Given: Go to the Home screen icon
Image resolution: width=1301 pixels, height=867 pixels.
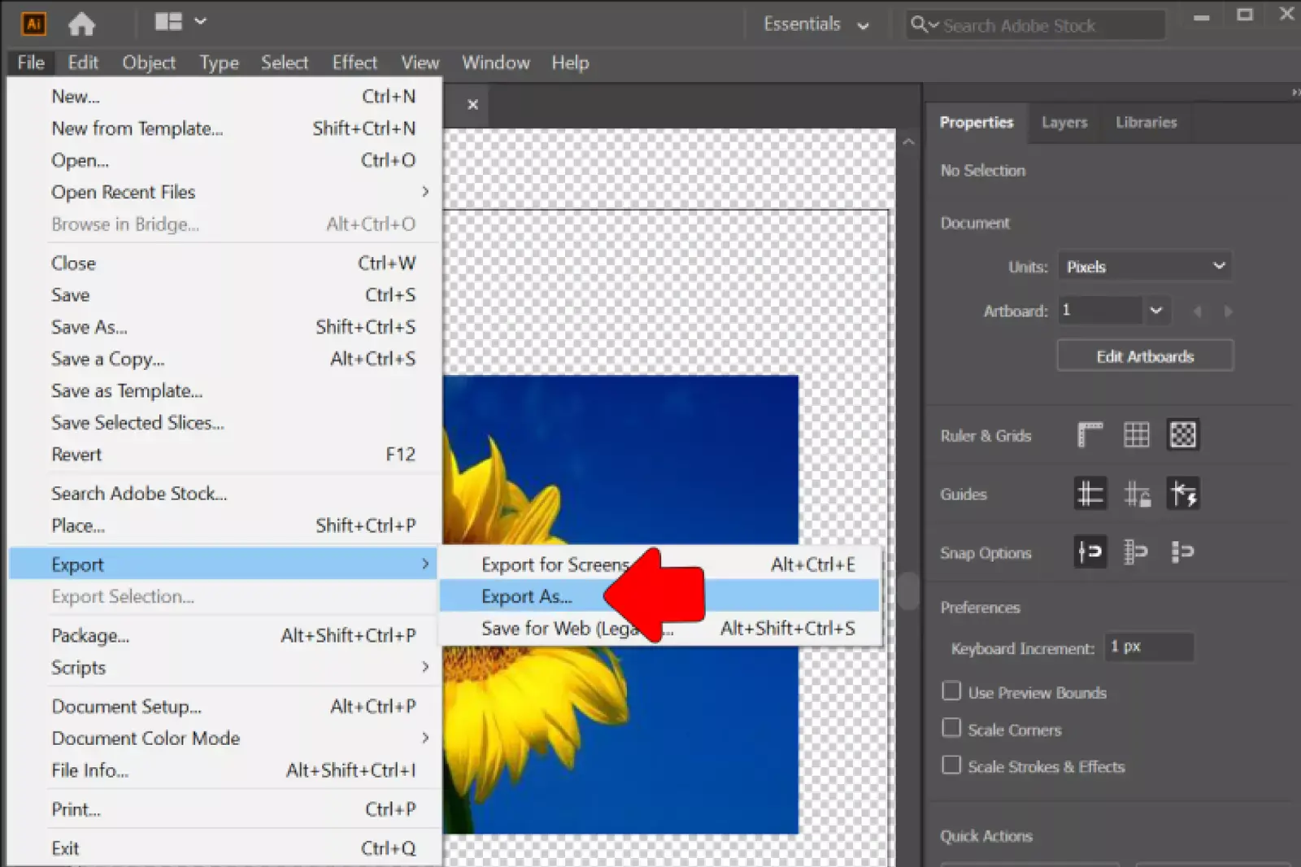Looking at the screenshot, I should click(x=81, y=24).
